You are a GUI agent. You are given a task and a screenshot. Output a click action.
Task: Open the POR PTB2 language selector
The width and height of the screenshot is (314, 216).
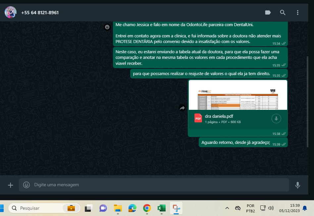(250, 208)
